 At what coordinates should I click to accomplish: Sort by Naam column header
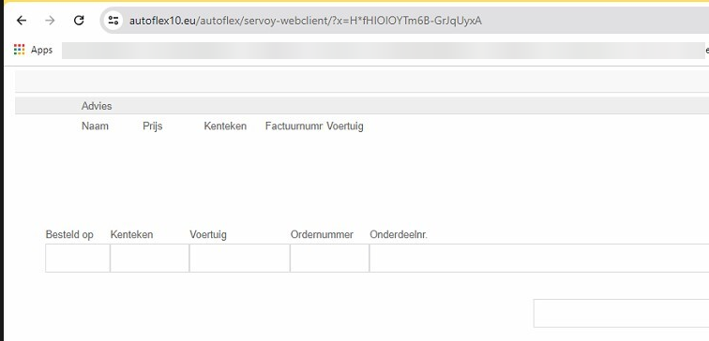(95, 126)
